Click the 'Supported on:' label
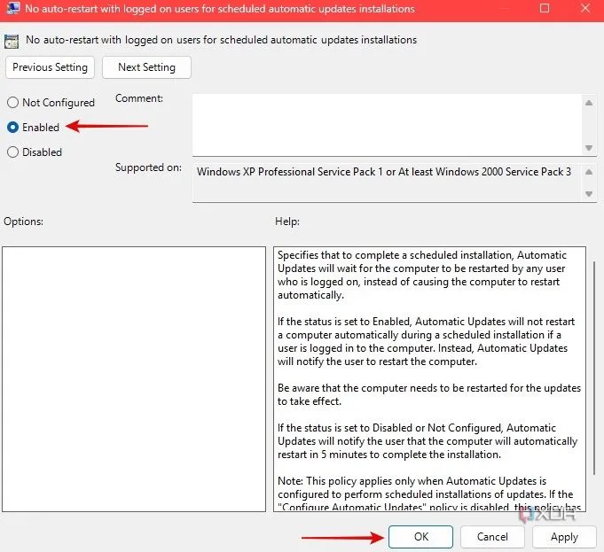The width and height of the screenshot is (604, 552). (x=148, y=167)
